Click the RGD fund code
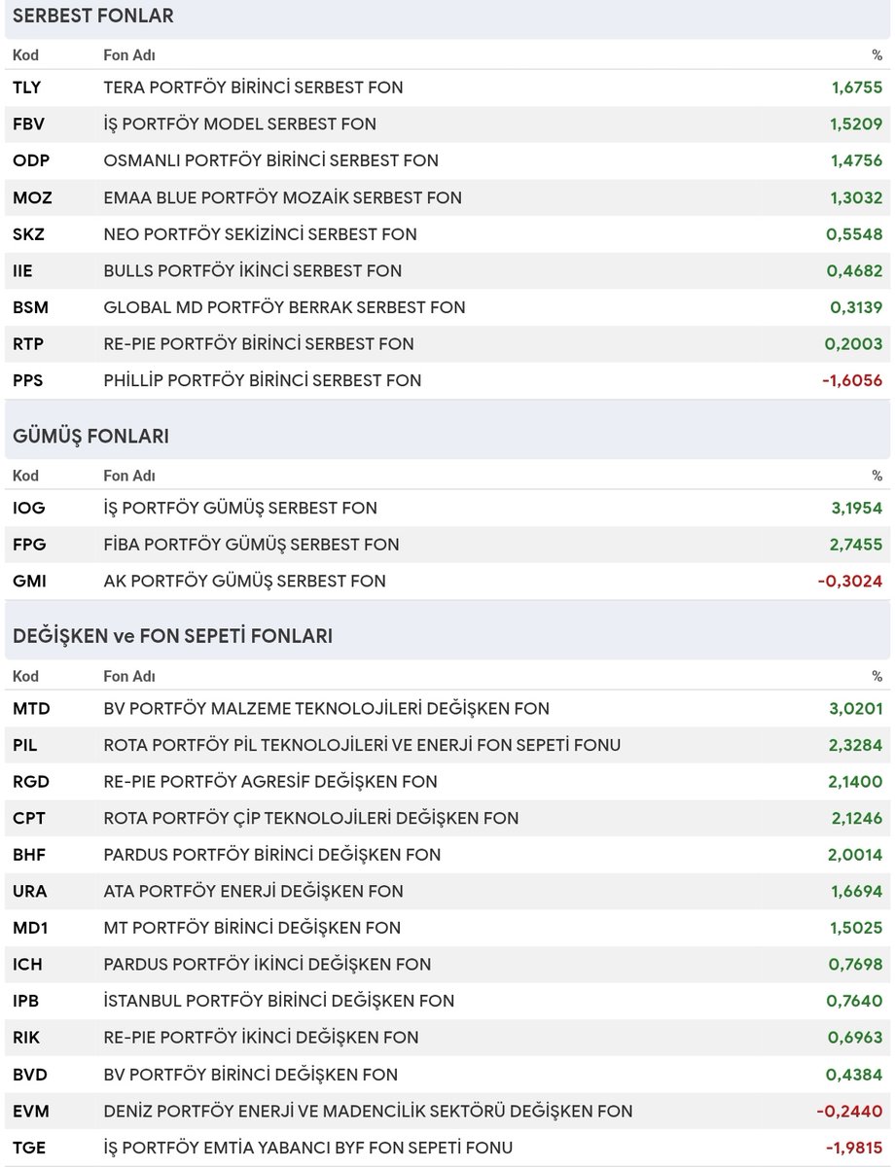895x1167 pixels. click(31, 782)
